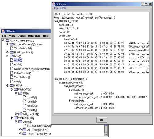This screenshot has width=154, height=139.
Task: Click the Port:1641 line
Action: (x=65, y=32)
